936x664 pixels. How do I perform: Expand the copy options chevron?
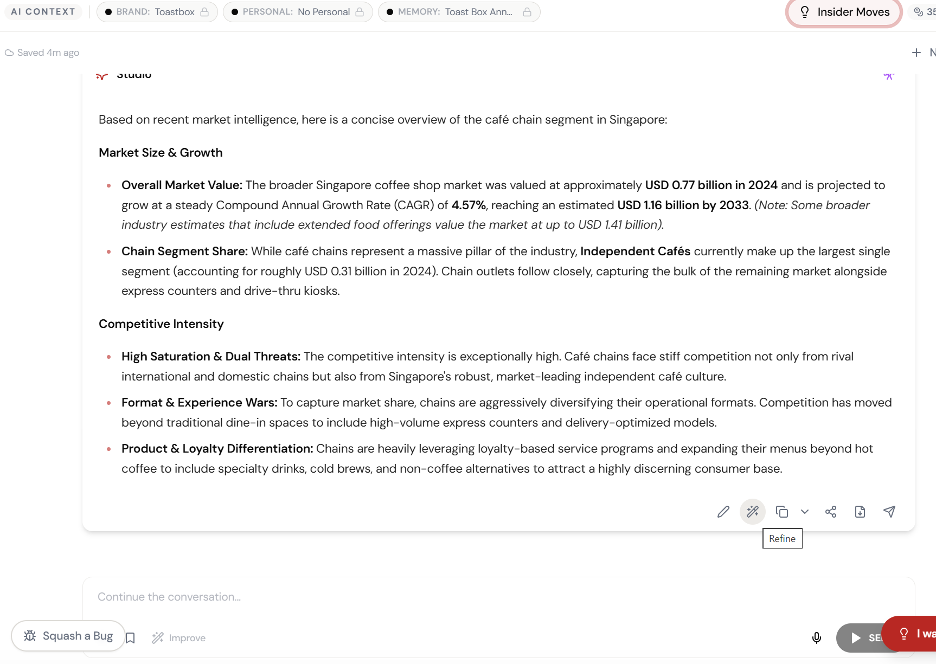tap(804, 512)
